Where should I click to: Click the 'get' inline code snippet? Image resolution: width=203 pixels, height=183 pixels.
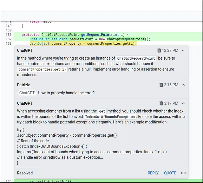point(102,111)
